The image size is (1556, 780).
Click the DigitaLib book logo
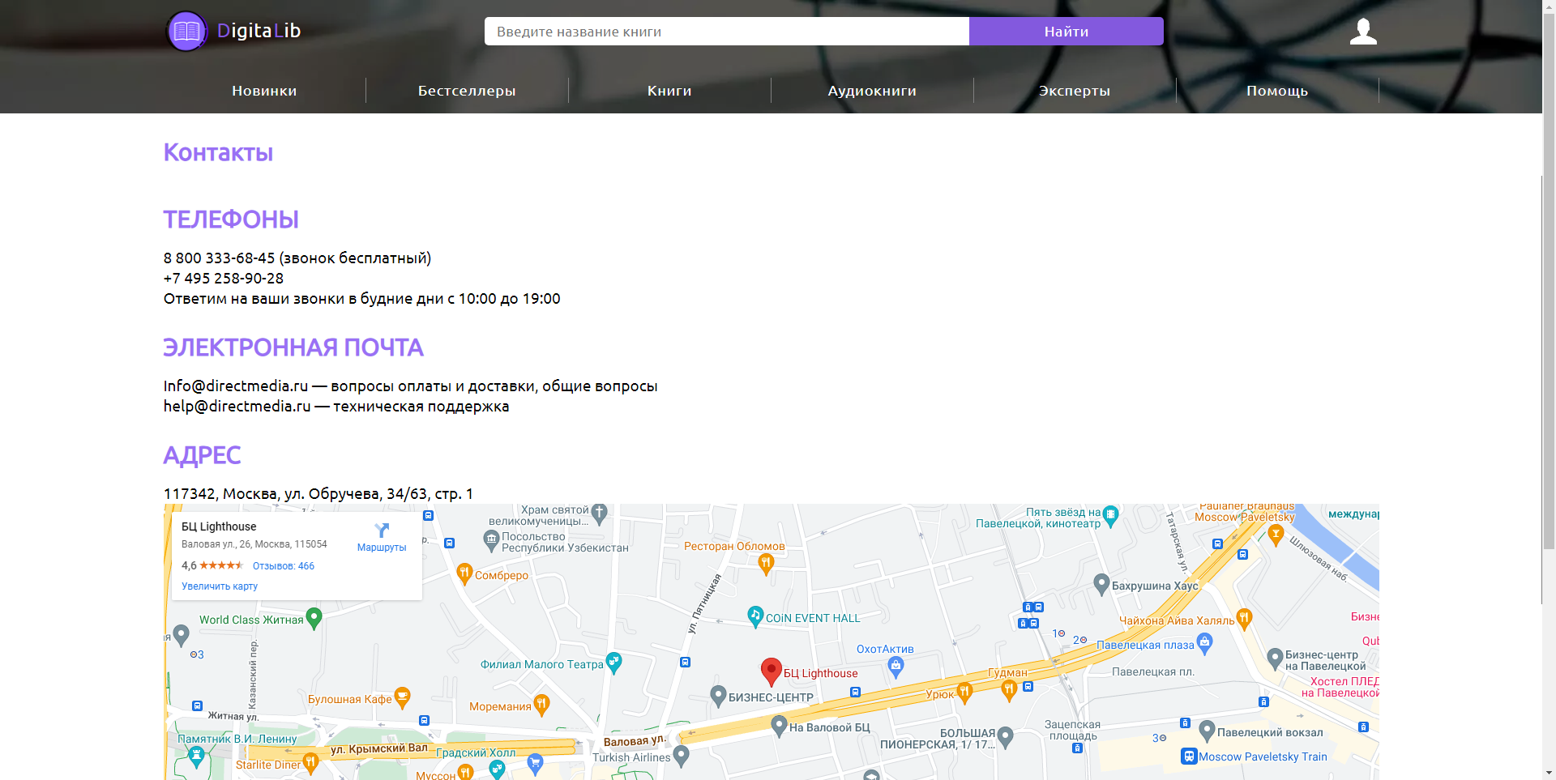pos(187,31)
